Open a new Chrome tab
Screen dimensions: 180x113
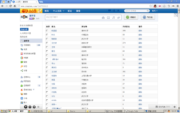(41, 2)
